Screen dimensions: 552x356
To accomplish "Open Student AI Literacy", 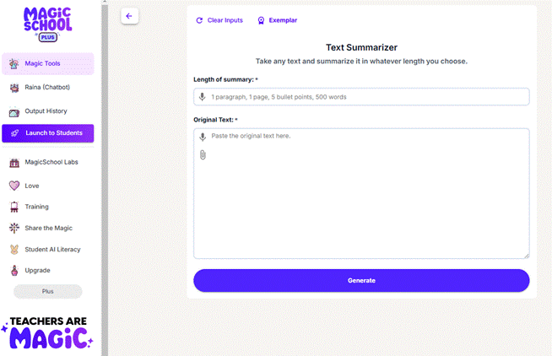I will [52, 249].
